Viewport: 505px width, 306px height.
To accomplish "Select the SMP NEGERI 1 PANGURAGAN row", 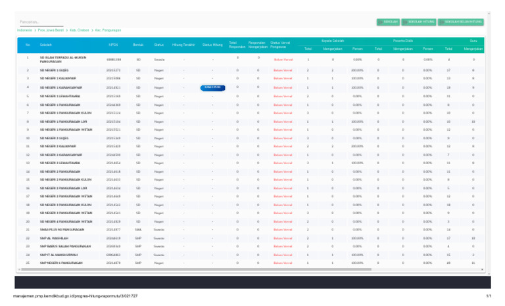I will click(60, 263).
